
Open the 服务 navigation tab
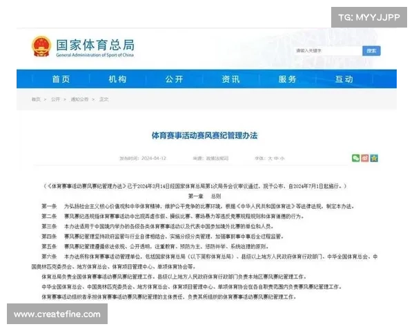[x=287, y=79]
